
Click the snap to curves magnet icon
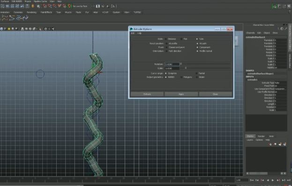pyautogui.click(x=50, y=6)
